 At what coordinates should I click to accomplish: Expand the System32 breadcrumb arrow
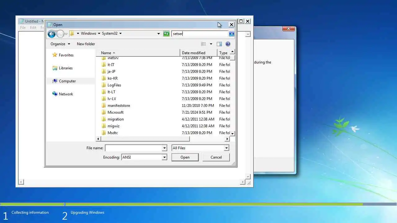coord(120,33)
